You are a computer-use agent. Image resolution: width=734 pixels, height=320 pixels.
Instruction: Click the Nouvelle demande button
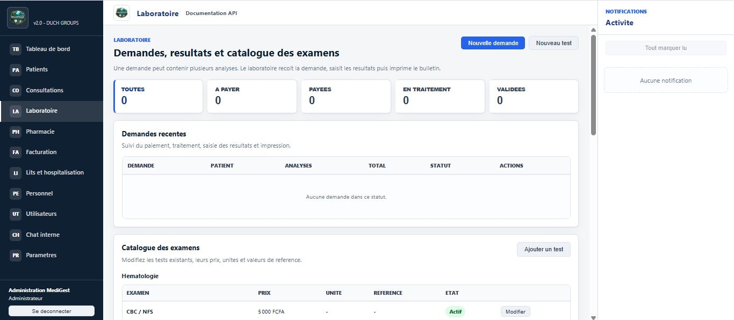tap(493, 43)
